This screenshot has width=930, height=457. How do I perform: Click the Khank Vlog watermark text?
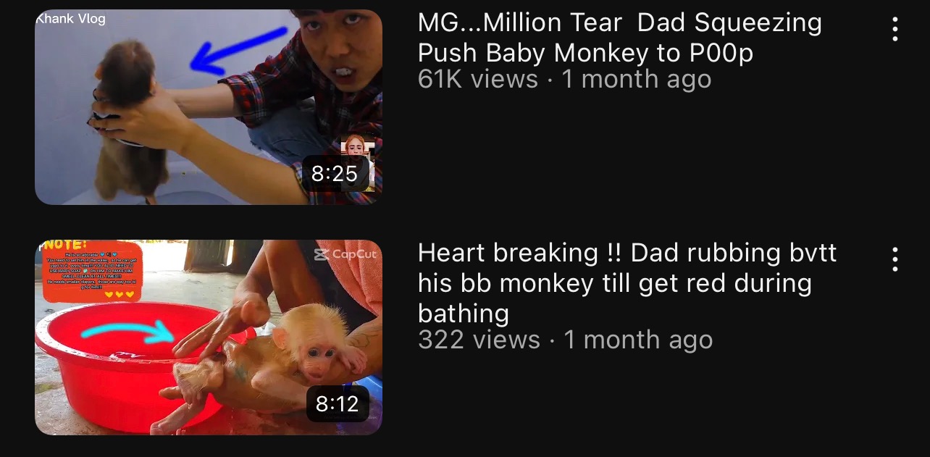coord(70,19)
